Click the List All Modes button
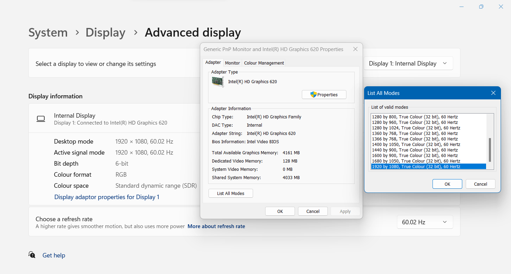This screenshot has width=511, height=274. tap(231, 193)
